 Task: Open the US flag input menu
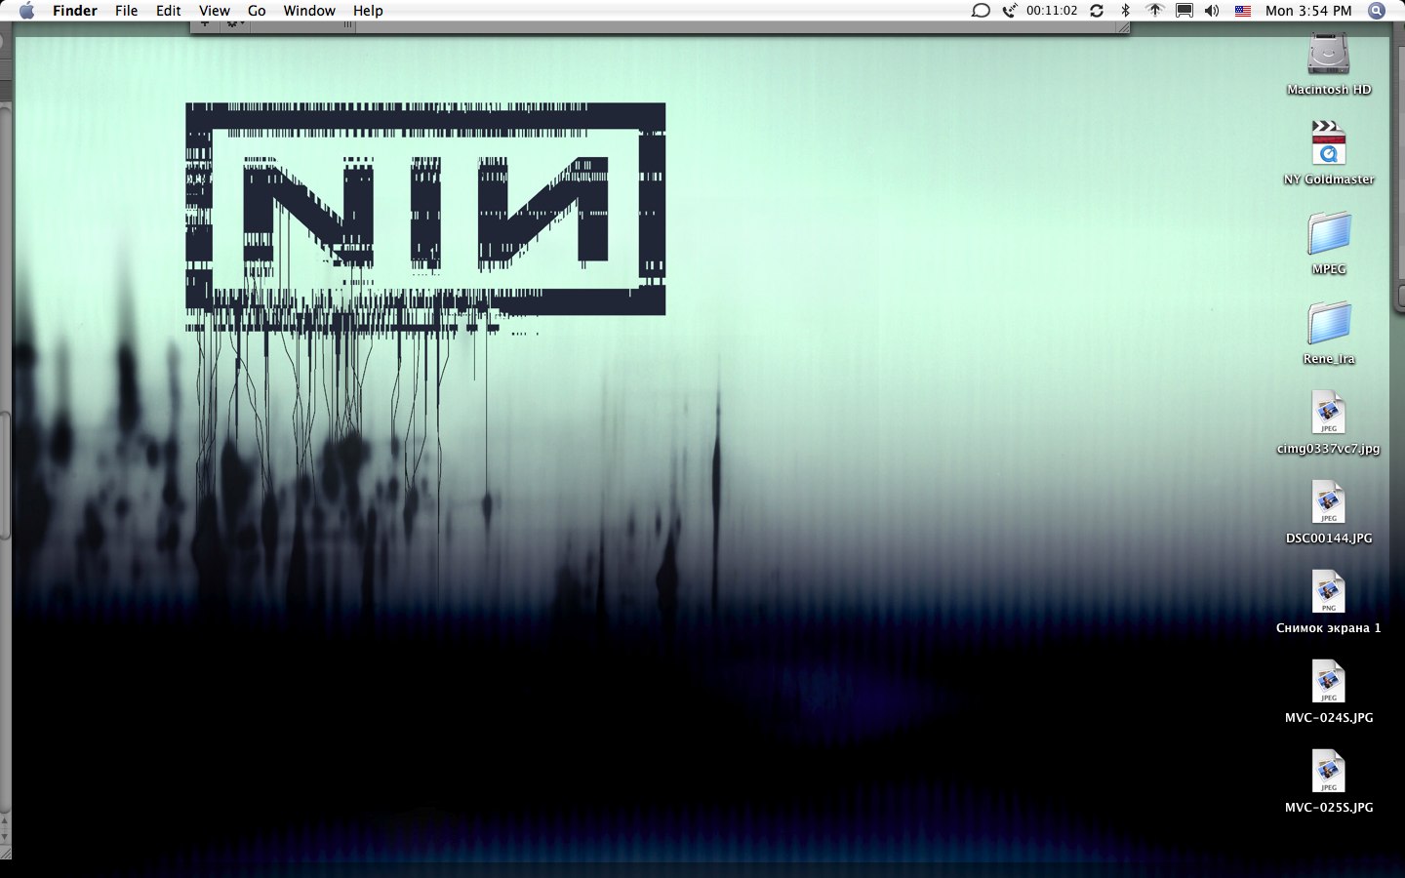click(x=1243, y=11)
